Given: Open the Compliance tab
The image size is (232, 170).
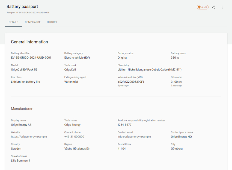Looking at the screenshot, I should click(33, 22).
